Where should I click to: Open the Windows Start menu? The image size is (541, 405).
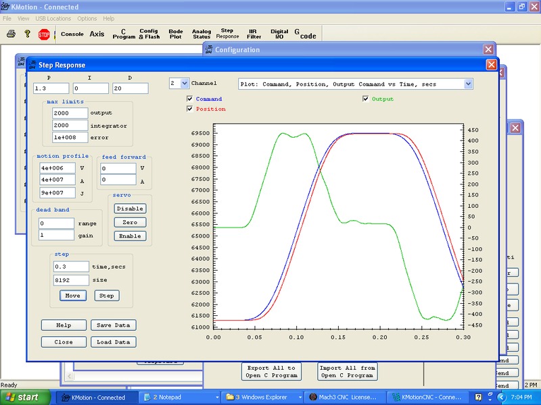tap(24, 397)
